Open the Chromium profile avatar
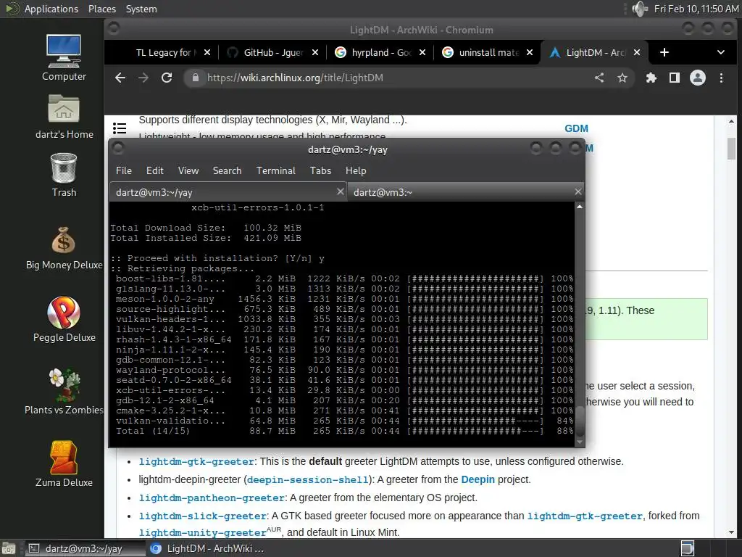742x557 pixels. coord(698,78)
